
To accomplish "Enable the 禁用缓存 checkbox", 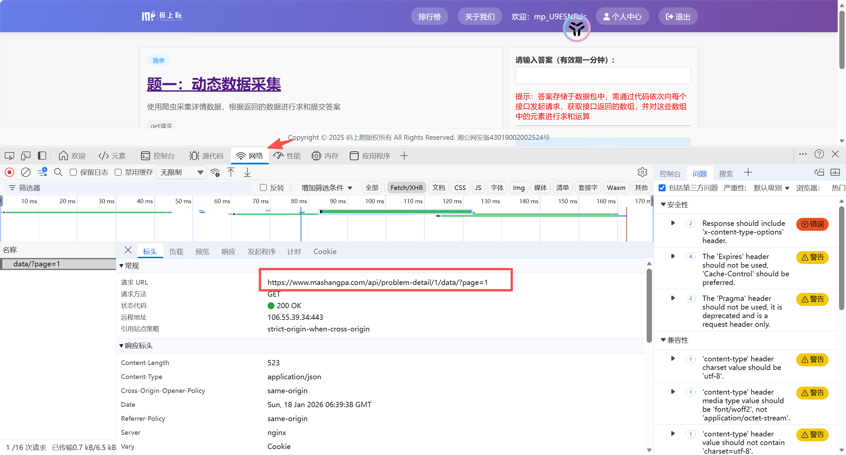I will tap(118, 172).
